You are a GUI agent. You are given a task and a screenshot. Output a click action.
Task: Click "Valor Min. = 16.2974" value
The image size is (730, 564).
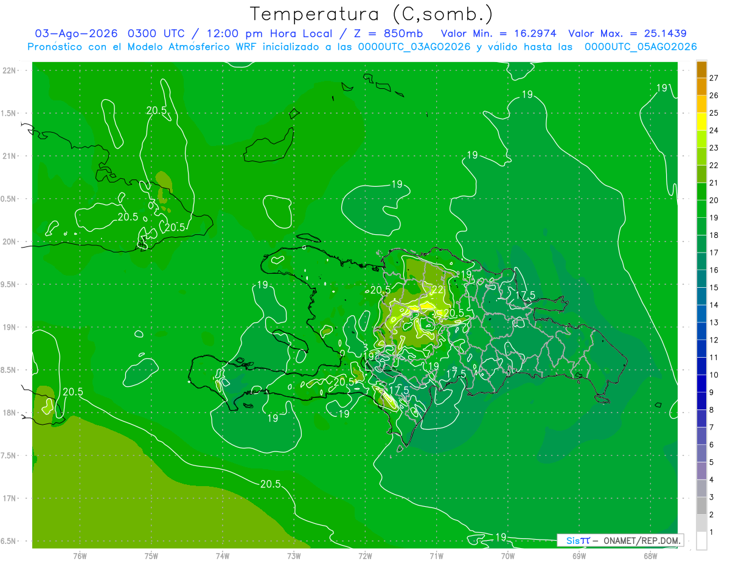point(499,33)
